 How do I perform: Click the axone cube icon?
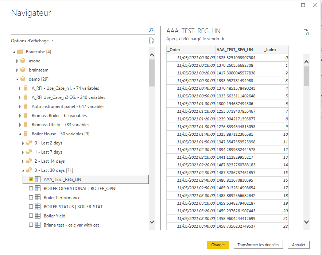click(x=23, y=61)
